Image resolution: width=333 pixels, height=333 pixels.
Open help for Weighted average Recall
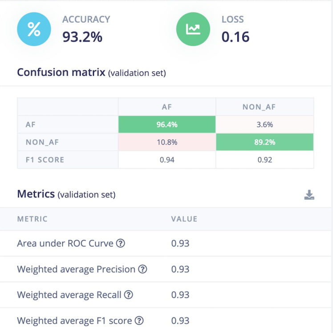coord(129,295)
